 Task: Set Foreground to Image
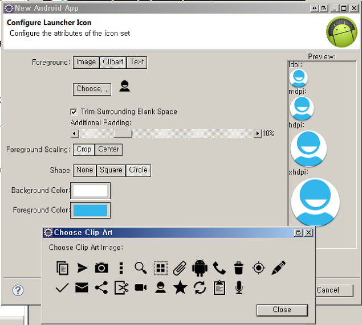click(86, 63)
